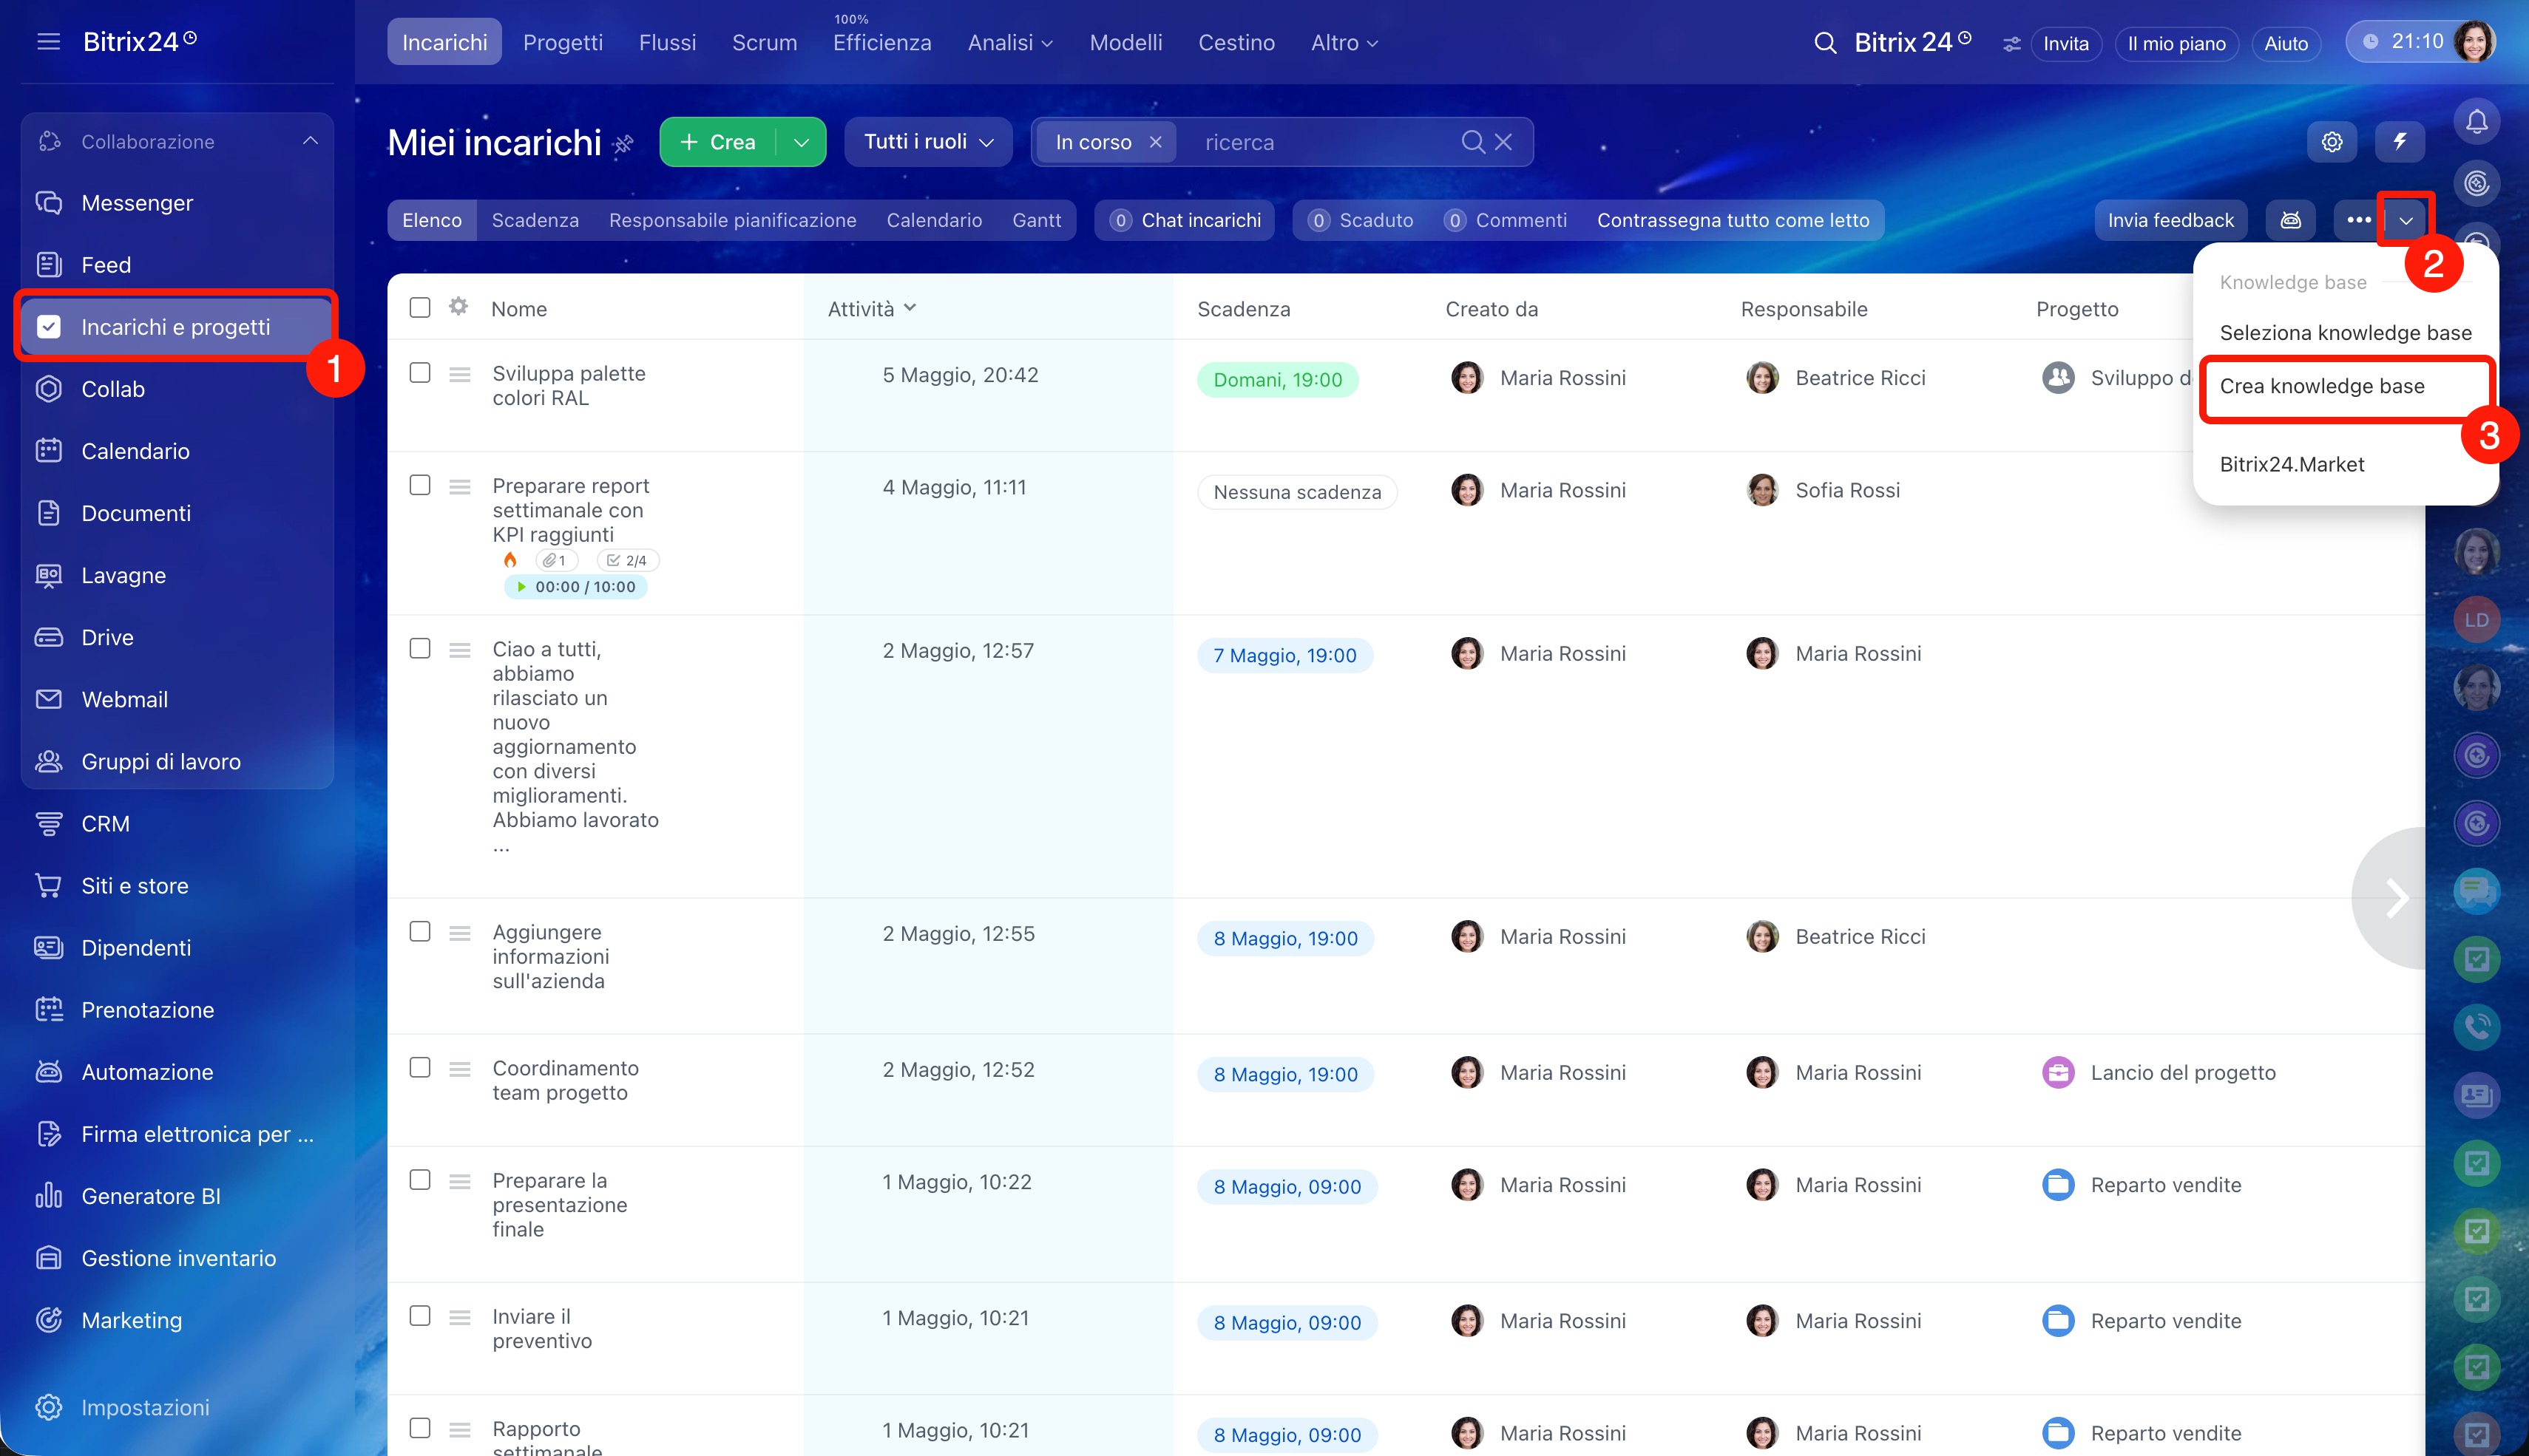Open the list column settings gear

[458, 306]
